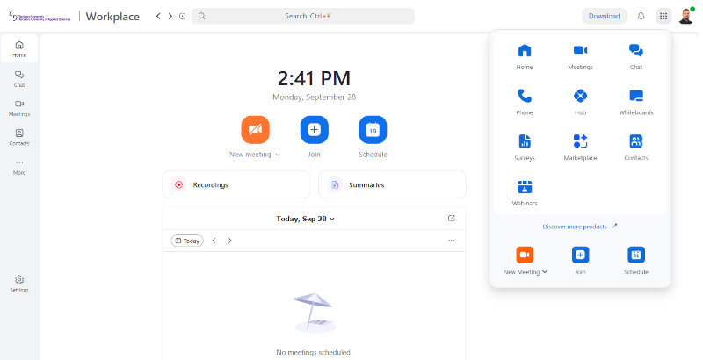The width and height of the screenshot is (703, 360).
Task: Select Chat in the apps popup
Action: tap(635, 56)
